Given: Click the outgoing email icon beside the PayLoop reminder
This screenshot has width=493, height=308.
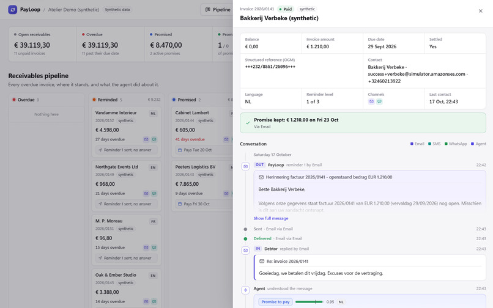Looking at the screenshot, I should (245, 166).
